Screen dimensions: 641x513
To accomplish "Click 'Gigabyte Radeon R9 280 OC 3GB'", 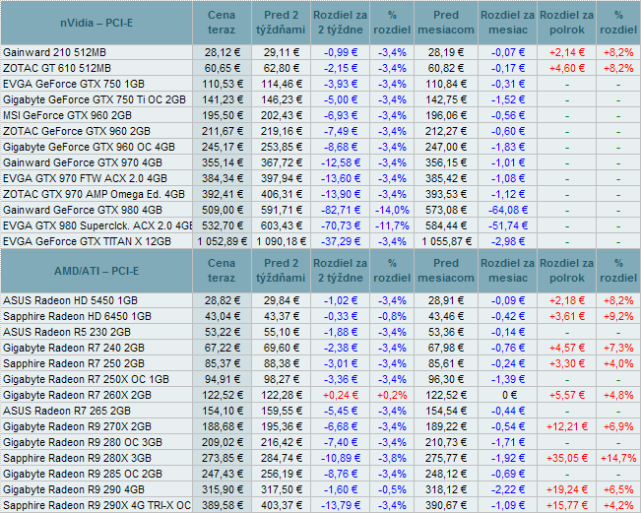I will click(83, 442).
